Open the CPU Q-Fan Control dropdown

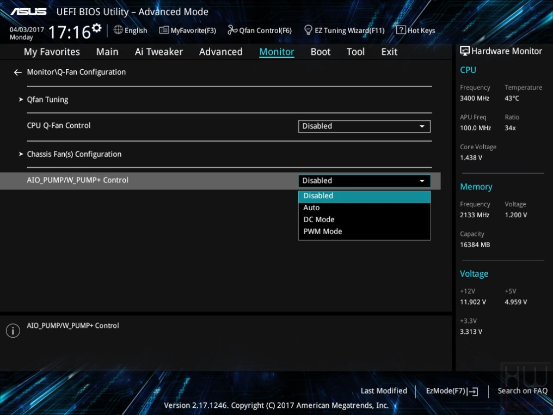tap(364, 126)
